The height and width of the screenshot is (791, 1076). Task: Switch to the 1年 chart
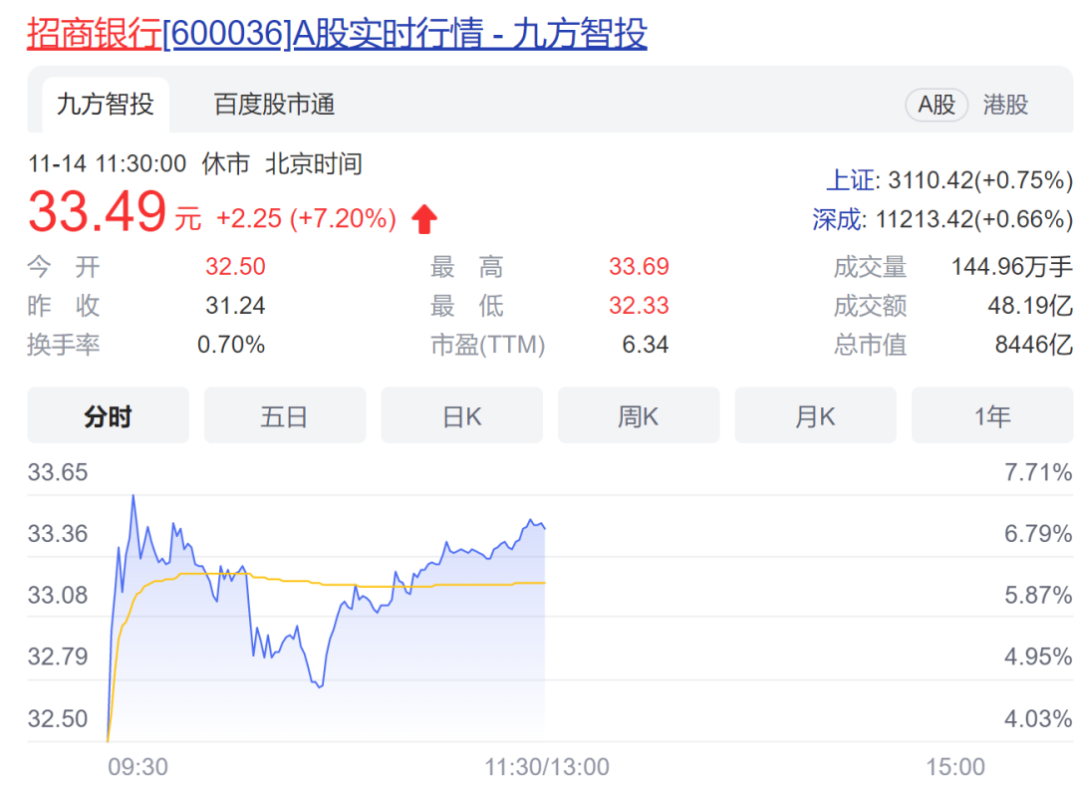(x=992, y=415)
